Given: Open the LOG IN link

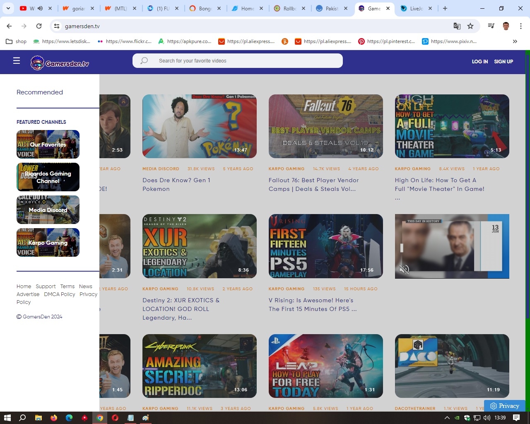Looking at the screenshot, I should 480,61.
